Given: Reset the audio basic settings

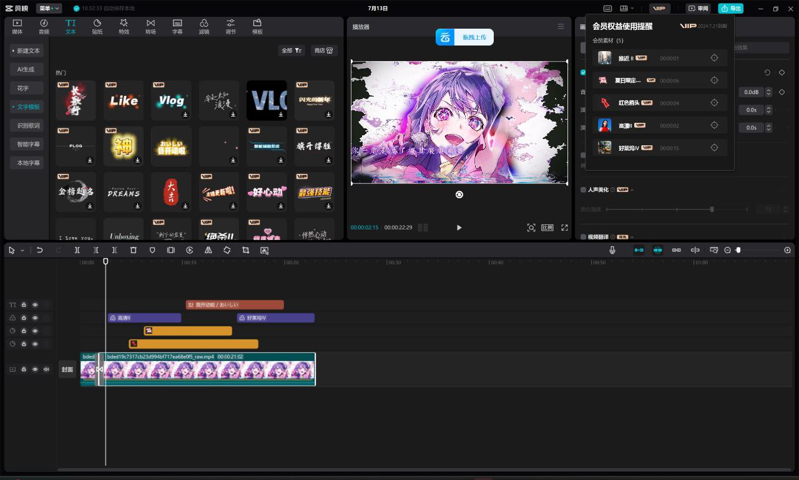Looking at the screenshot, I should click(767, 72).
